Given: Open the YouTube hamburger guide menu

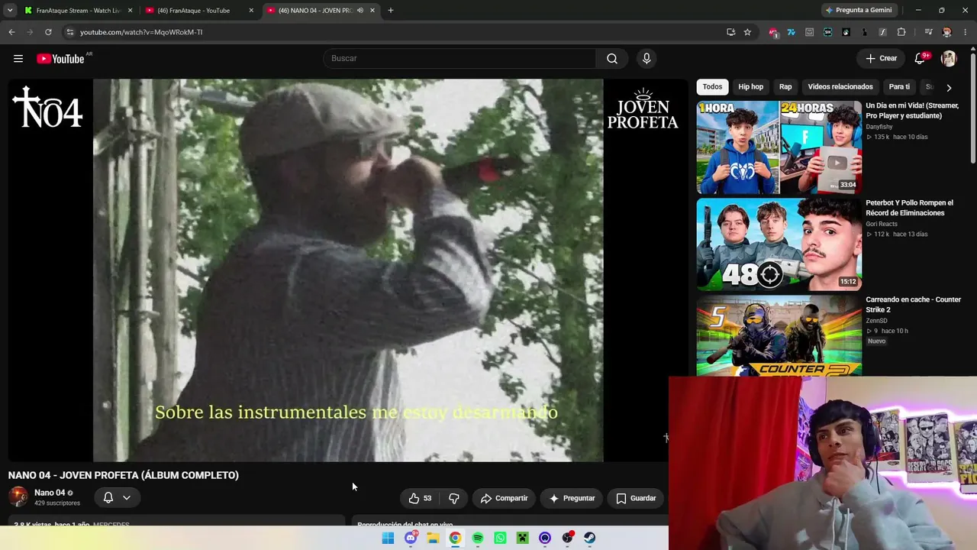Looking at the screenshot, I should click(18, 59).
